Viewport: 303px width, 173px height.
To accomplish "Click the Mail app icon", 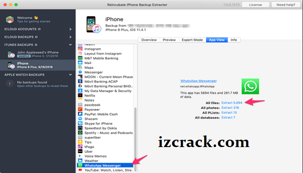I will point(80,63).
